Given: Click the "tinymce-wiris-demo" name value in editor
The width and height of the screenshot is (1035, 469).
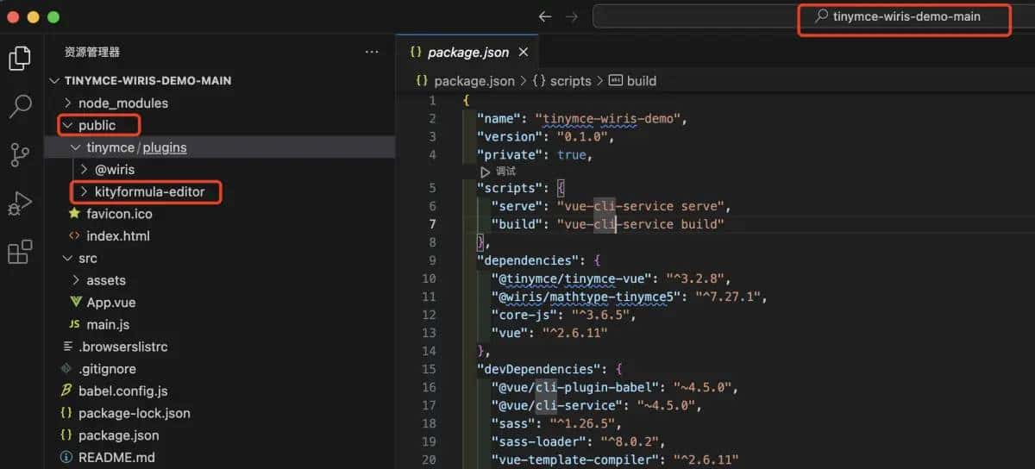Looking at the screenshot, I should [610, 119].
